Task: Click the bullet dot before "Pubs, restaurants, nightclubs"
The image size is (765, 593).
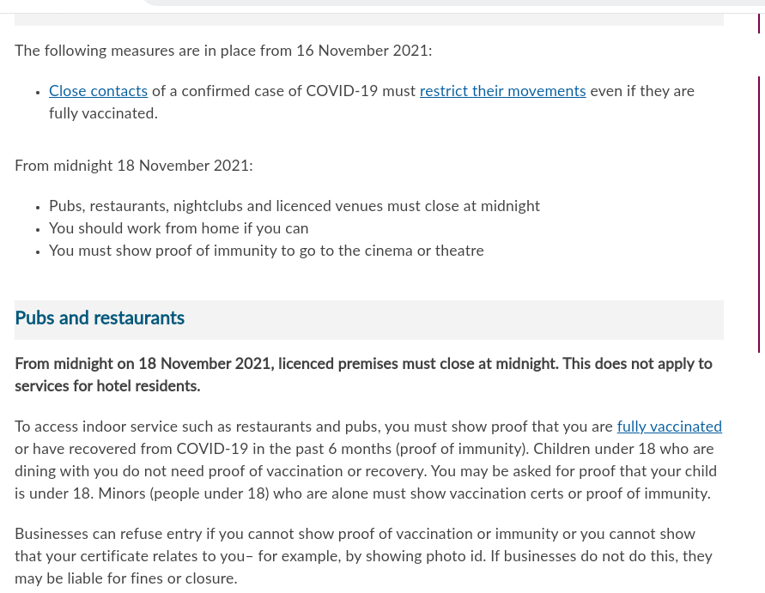Action: click(x=39, y=208)
